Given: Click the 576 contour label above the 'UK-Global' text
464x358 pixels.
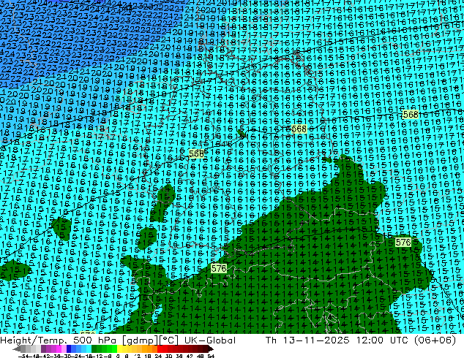Looking at the screenshot, I should (x=219, y=268).
